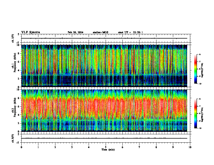214x165 pixels.
Task: Click the ch.2 spectrogram plot area
Action: [x=104, y=111]
